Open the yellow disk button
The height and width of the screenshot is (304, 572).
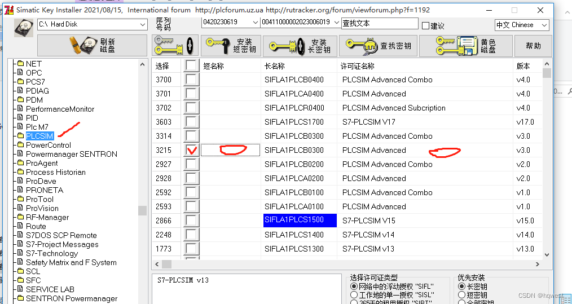point(466,46)
